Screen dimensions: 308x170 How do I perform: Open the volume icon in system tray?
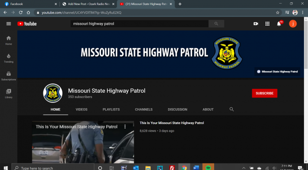274,168
